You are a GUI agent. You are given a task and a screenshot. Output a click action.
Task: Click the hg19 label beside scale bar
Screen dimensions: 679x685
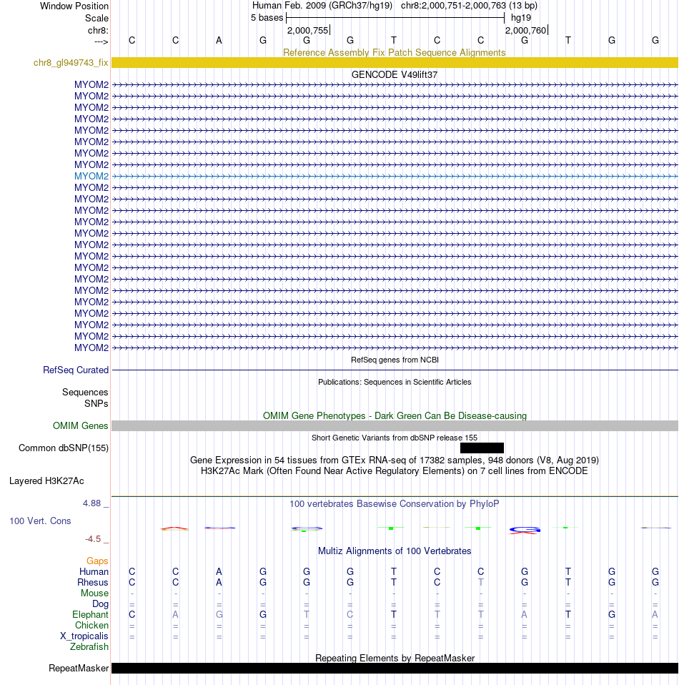point(521,18)
